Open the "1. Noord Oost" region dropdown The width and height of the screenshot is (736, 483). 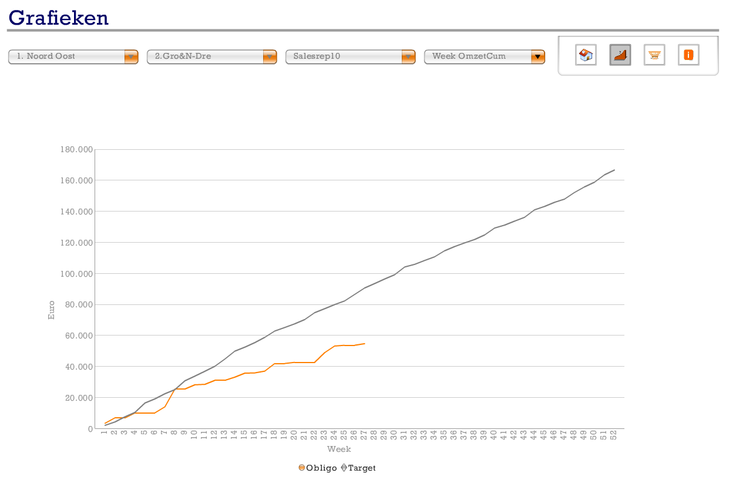73,56
